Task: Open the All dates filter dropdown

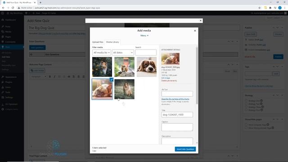Action: pos(123,53)
